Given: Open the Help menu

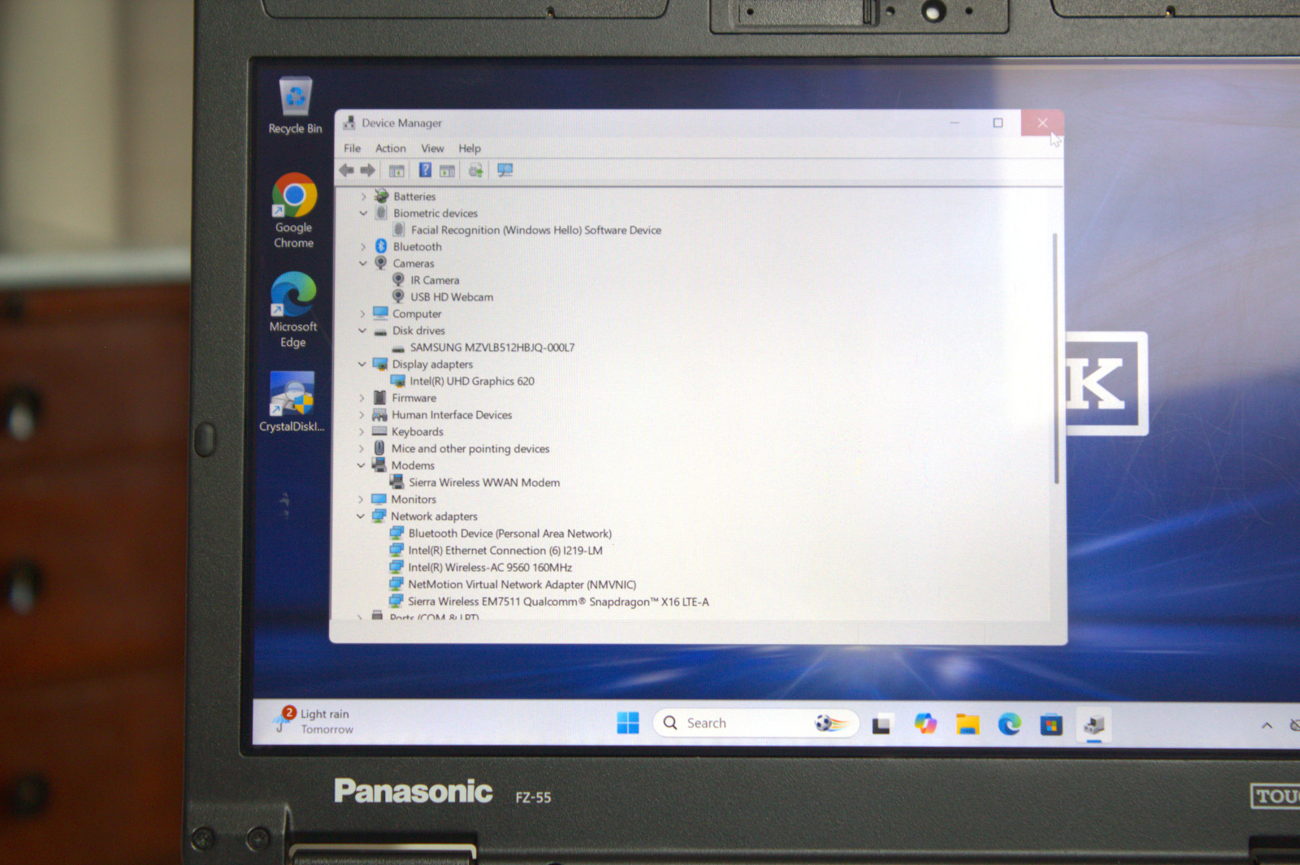Looking at the screenshot, I should coord(469,148).
